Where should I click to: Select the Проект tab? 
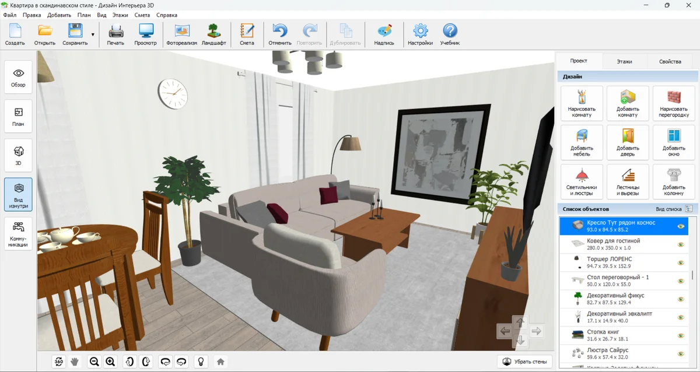click(579, 61)
